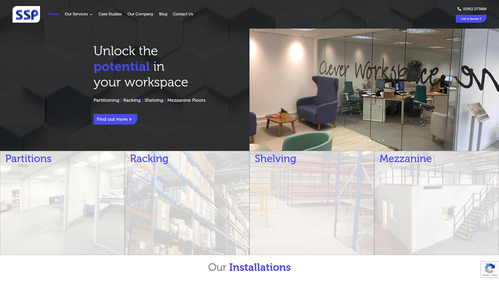This screenshot has width=499, height=281.
Task: Click the Get a Quote button
Action: coord(471,19)
